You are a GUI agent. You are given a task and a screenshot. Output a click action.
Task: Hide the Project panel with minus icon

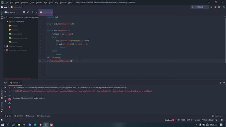tap(36, 12)
